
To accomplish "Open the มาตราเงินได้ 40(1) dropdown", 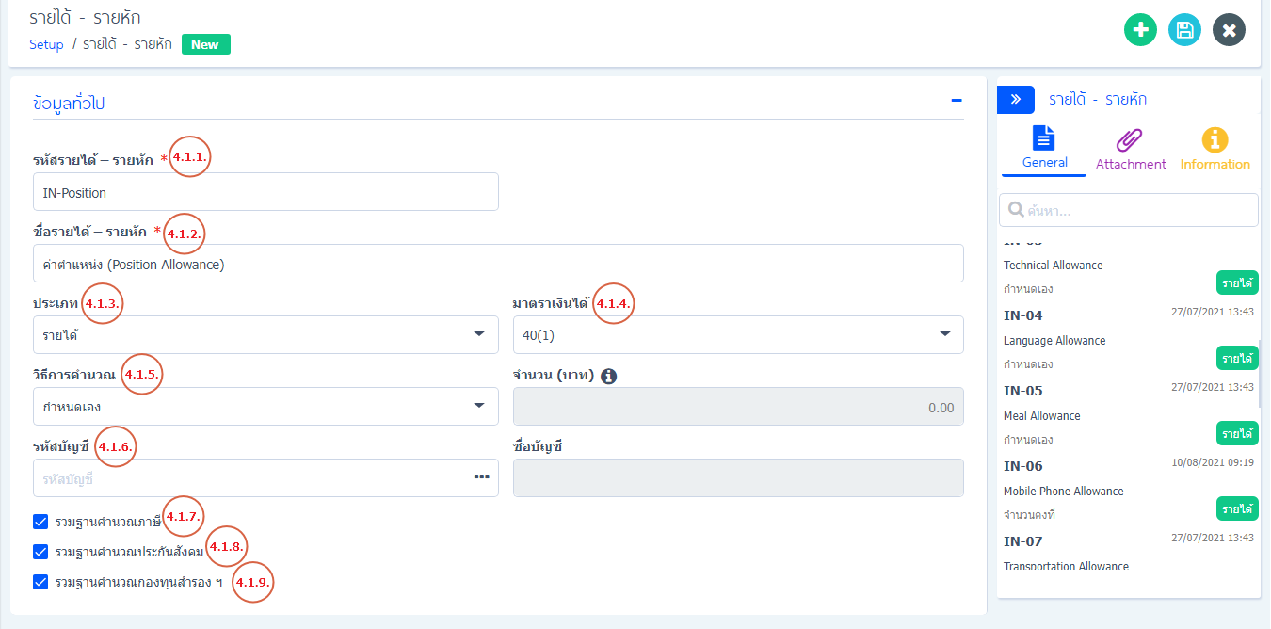I will tap(737, 334).
